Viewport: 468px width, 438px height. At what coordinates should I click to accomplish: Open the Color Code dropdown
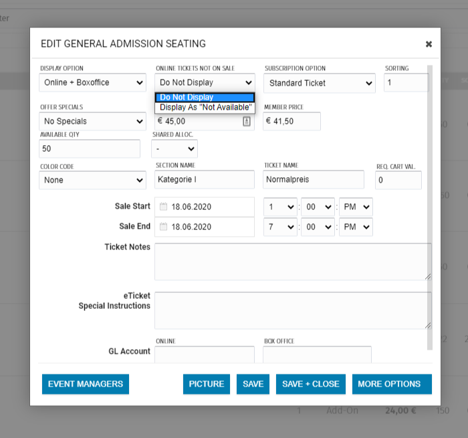coord(92,180)
